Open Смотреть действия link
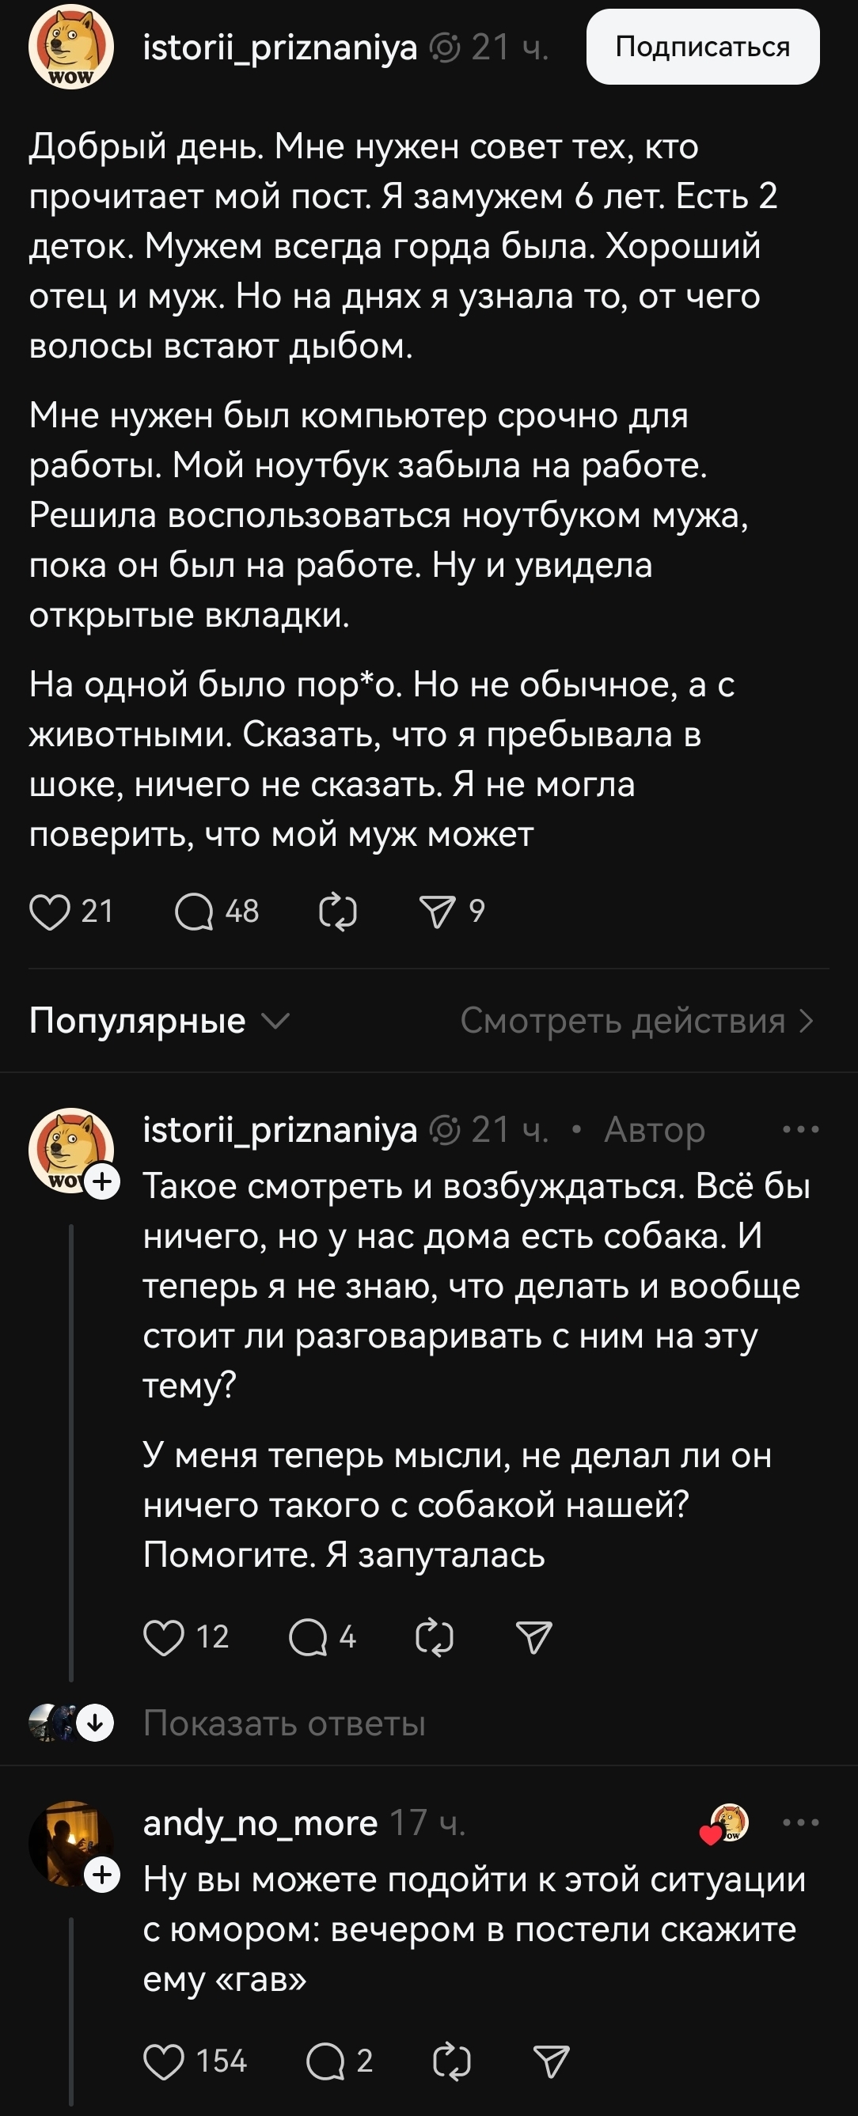 (x=637, y=1021)
